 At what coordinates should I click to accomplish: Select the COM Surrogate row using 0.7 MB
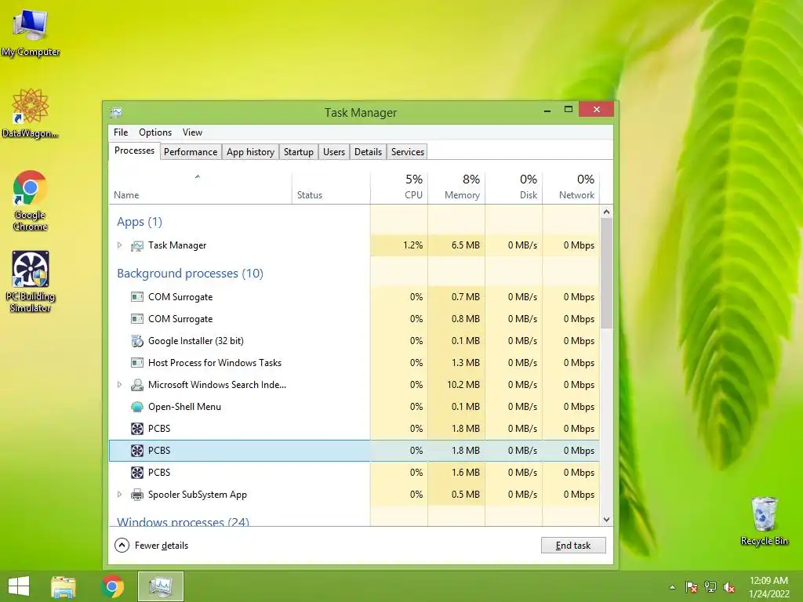354,297
